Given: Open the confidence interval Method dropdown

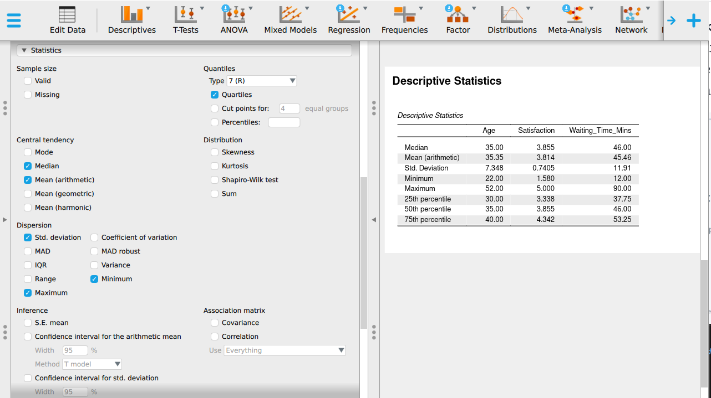Looking at the screenshot, I should (92, 364).
